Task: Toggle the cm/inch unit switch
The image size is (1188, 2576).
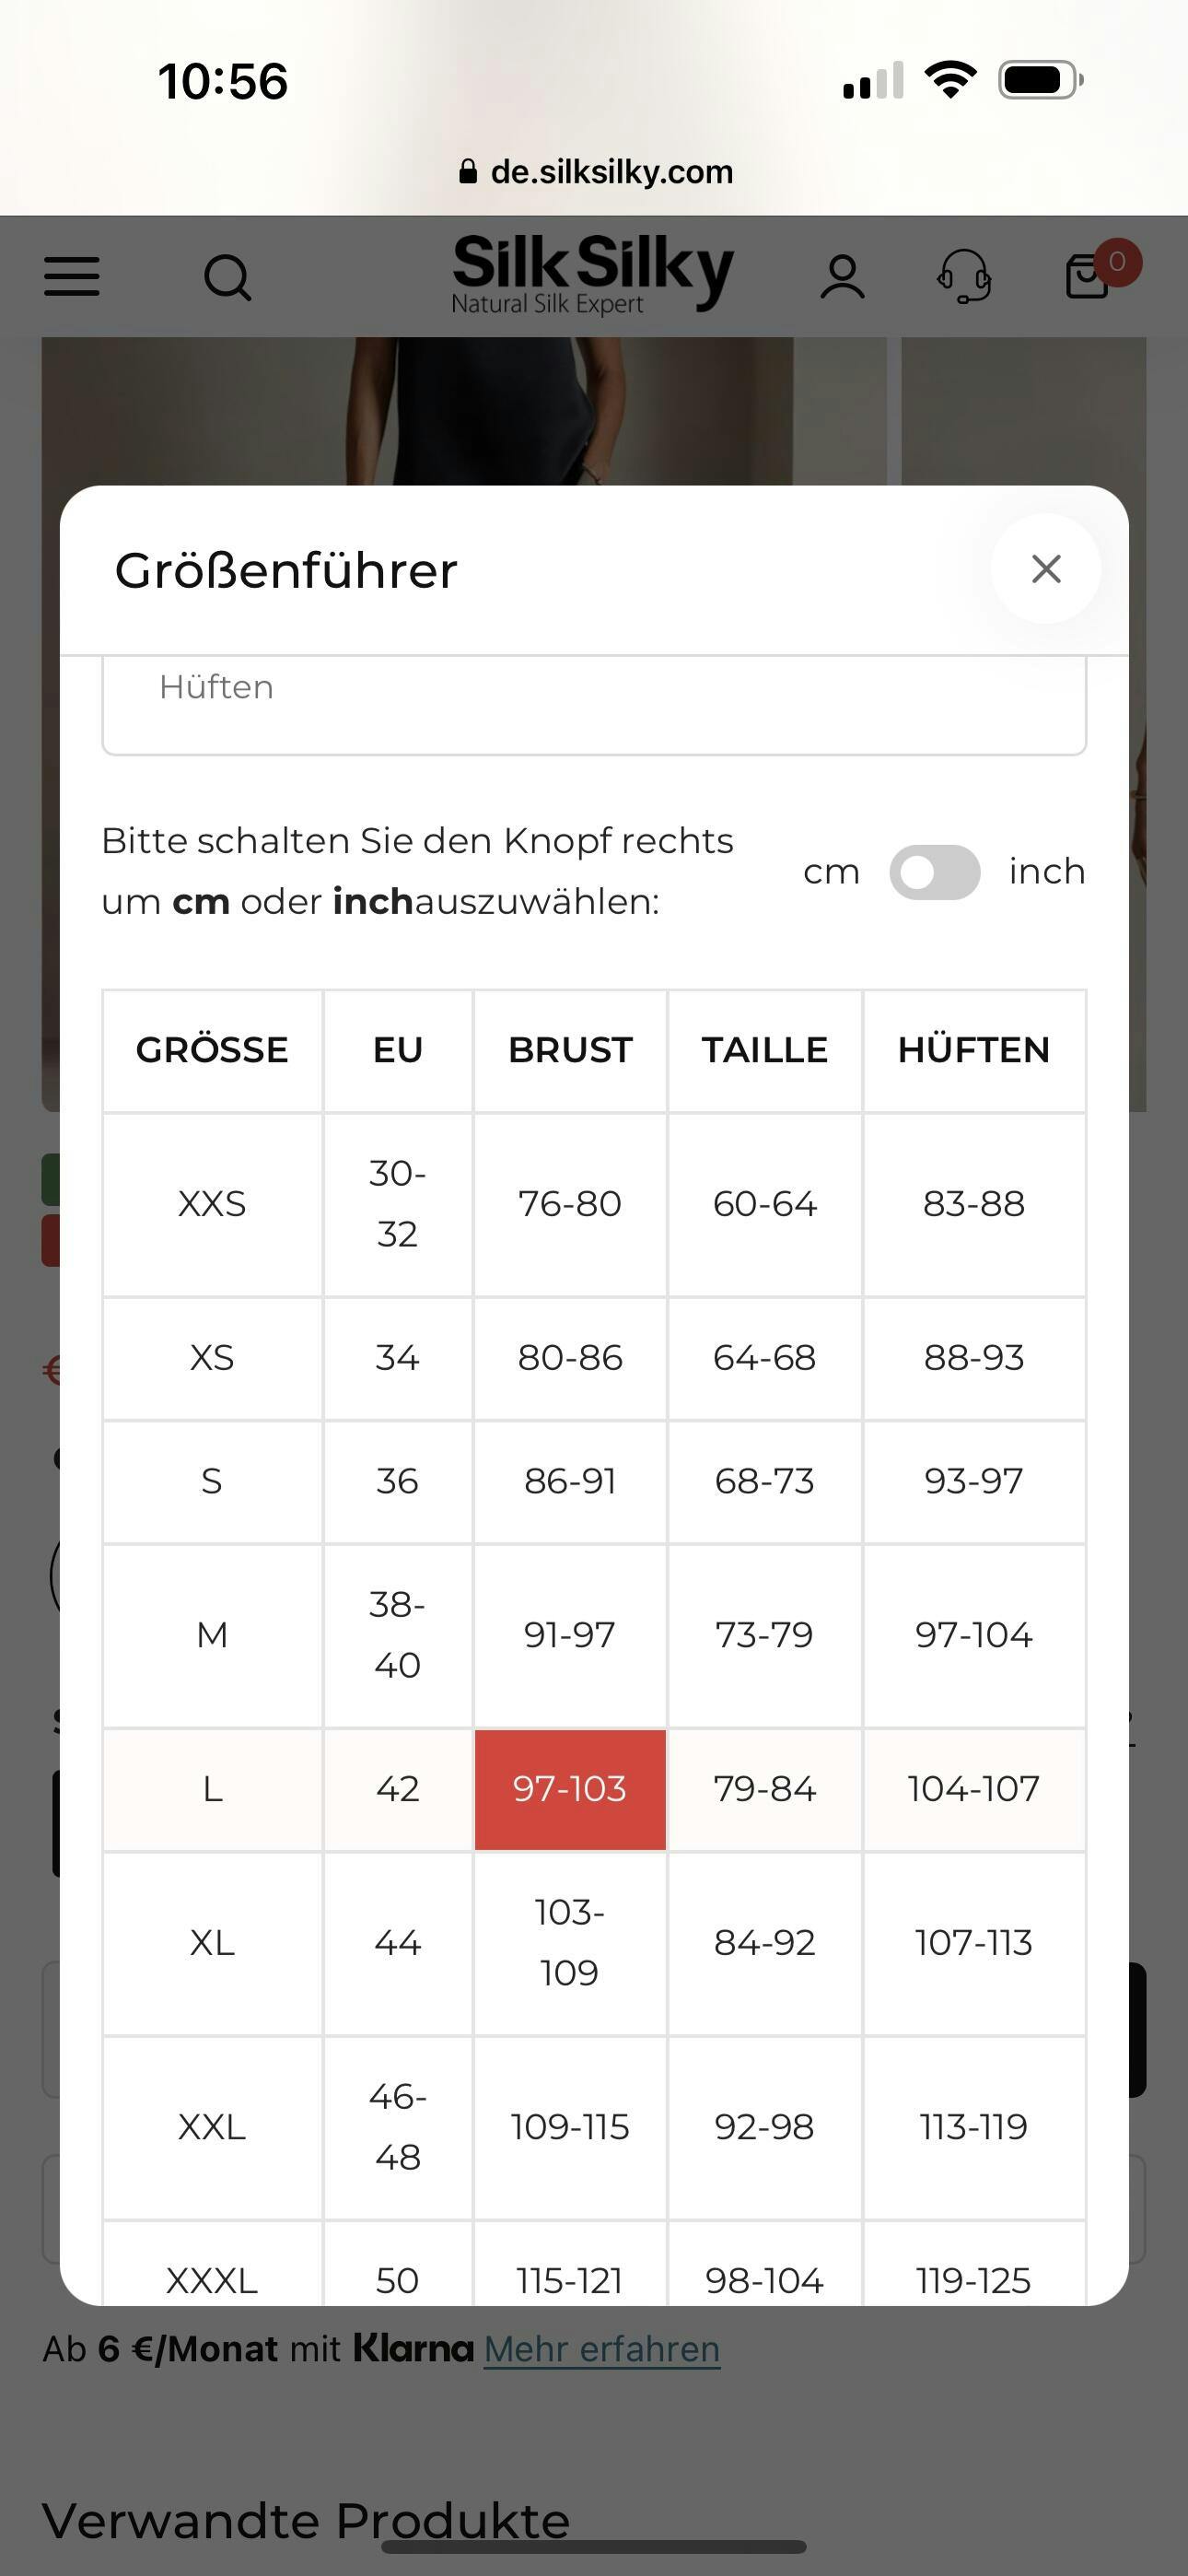Action: [x=934, y=872]
